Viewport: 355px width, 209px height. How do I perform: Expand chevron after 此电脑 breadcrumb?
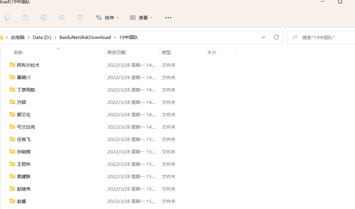point(28,37)
